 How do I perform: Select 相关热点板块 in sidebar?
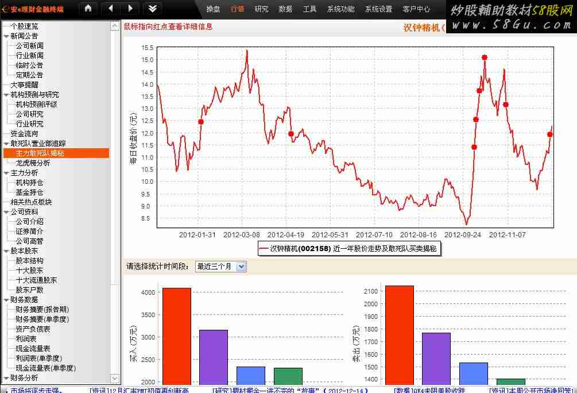click(31, 202)
